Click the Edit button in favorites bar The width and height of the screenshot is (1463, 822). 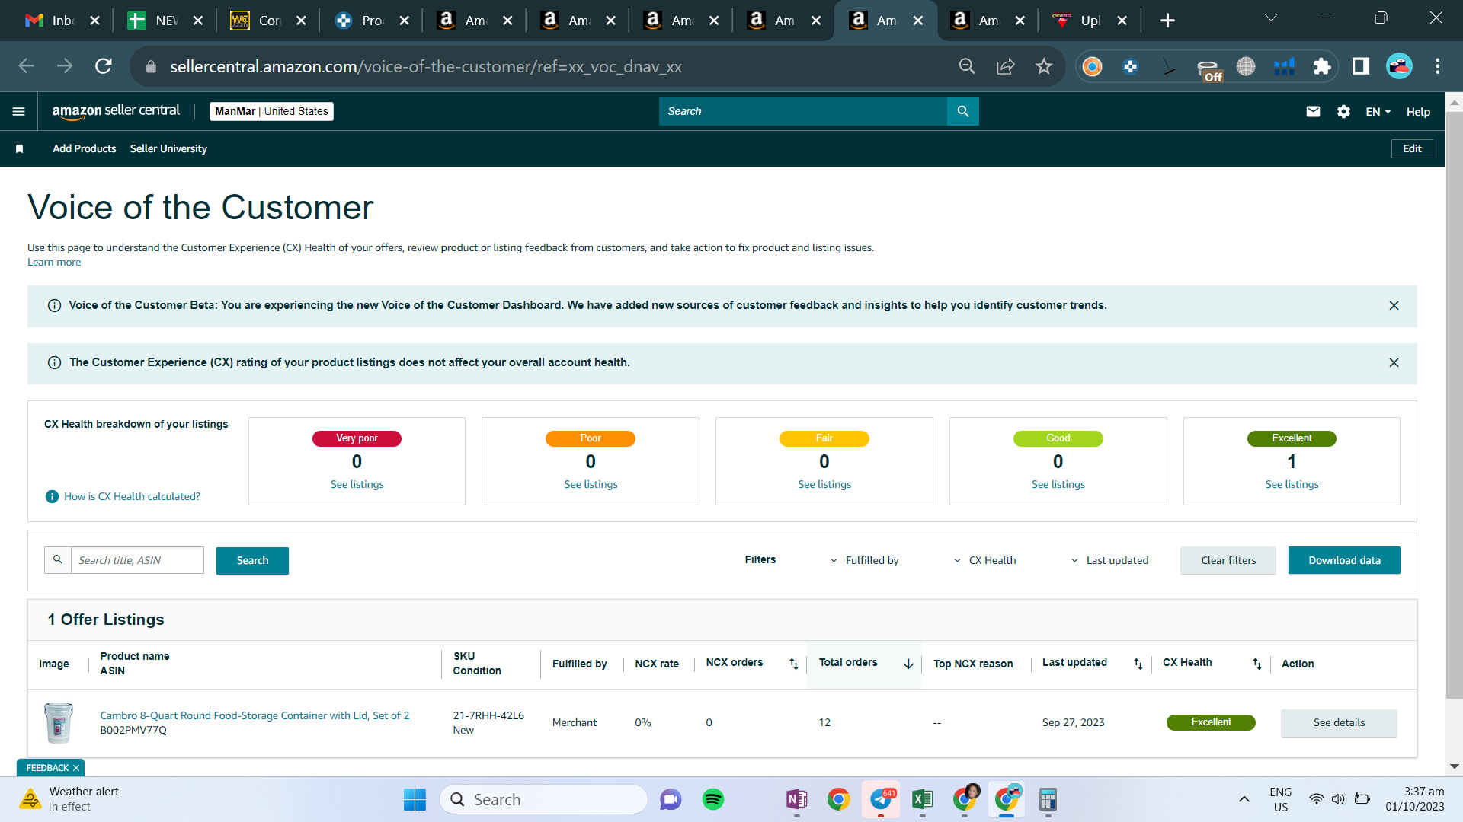point(1412,149)
